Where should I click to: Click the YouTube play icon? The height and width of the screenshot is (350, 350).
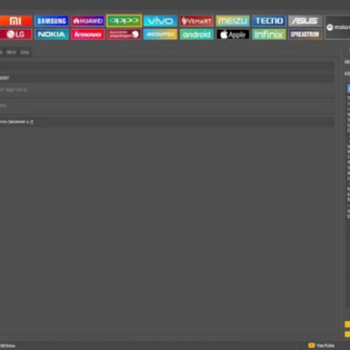point(311,346)
